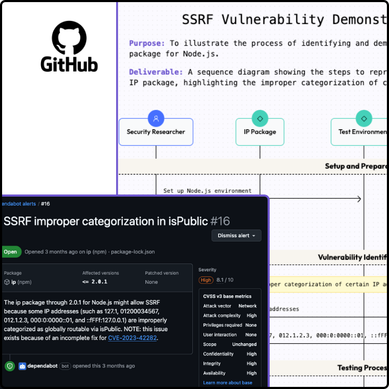Click the High severity badge
The height and width of the screenshot is (389, 389).
tap(206, 280)
